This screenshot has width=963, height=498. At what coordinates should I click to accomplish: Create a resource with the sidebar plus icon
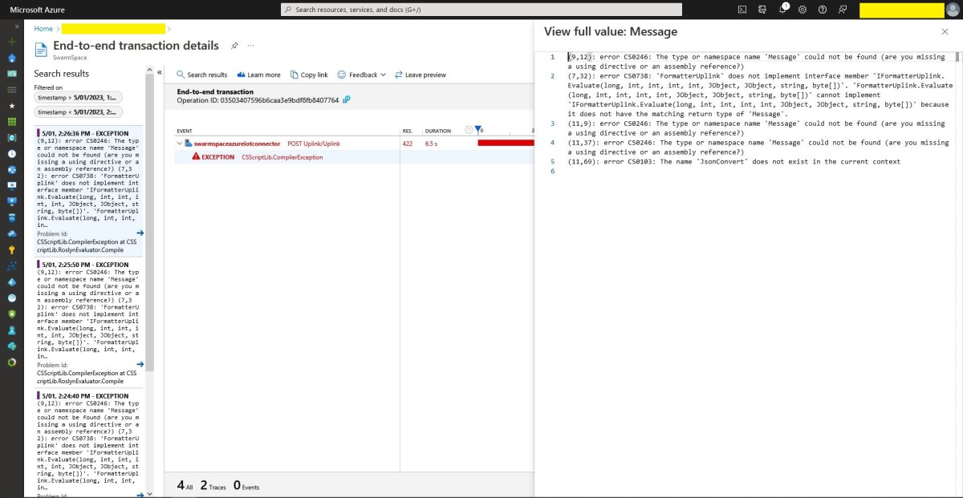[x=11, y=41]
